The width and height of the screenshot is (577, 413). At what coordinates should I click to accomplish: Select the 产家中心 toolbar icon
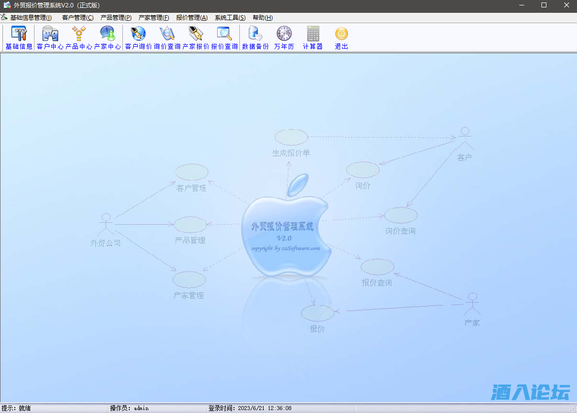(x=107, y=37)
